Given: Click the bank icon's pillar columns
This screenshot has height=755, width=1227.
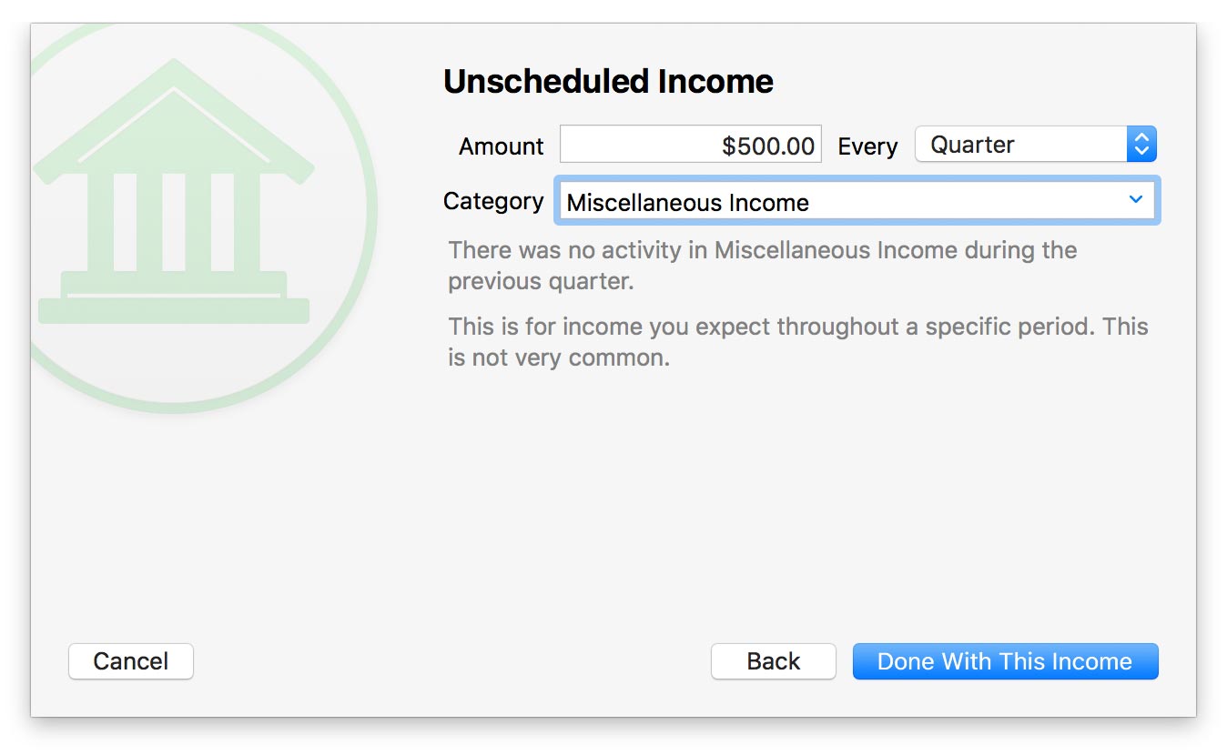Looking at the screenshot, I should (x=173, y=221).
